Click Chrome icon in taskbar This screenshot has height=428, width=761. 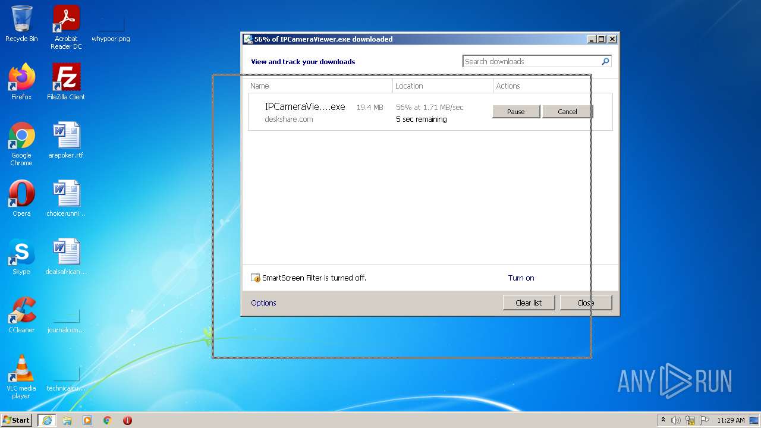(x=108, y=420)
